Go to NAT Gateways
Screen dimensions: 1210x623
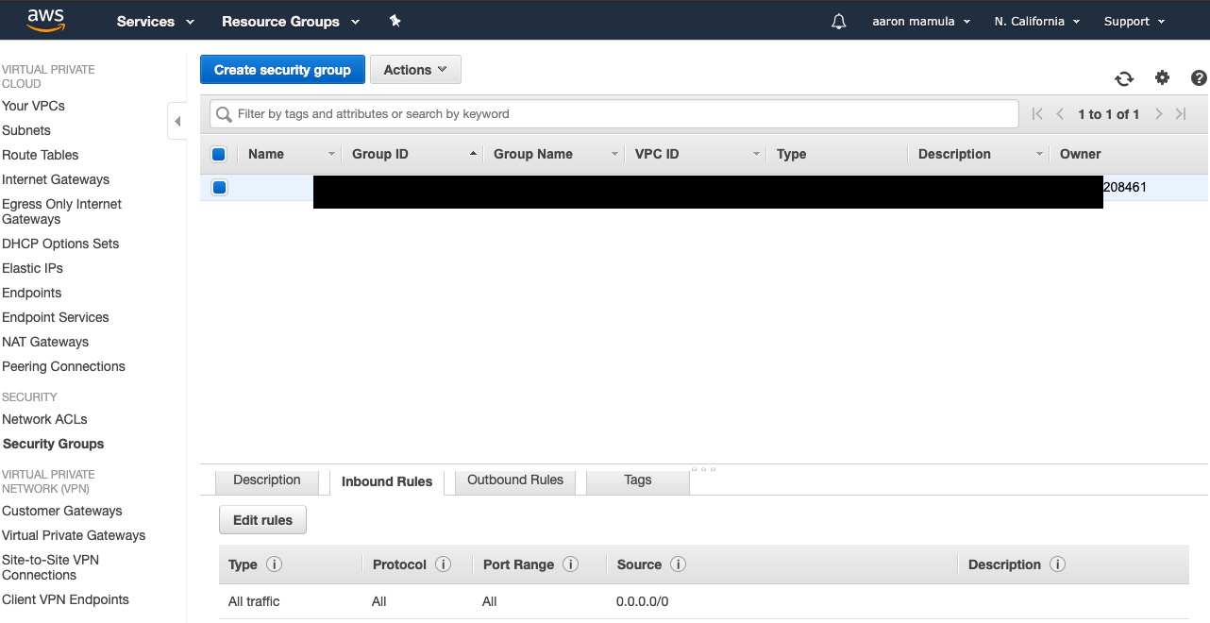point(45,342)
